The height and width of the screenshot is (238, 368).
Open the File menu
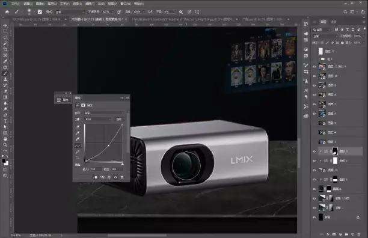coord(16,4)
